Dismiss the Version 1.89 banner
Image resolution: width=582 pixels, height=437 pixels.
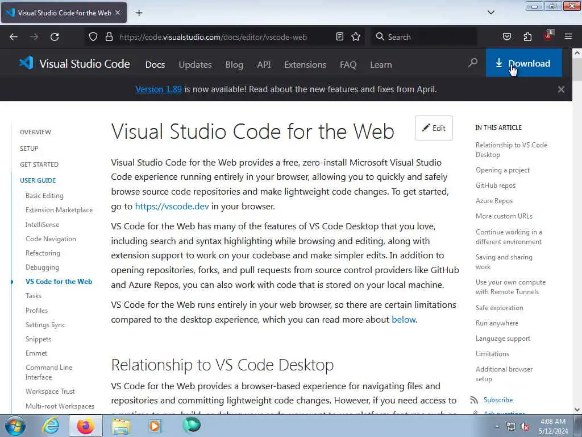coord(561,89)
